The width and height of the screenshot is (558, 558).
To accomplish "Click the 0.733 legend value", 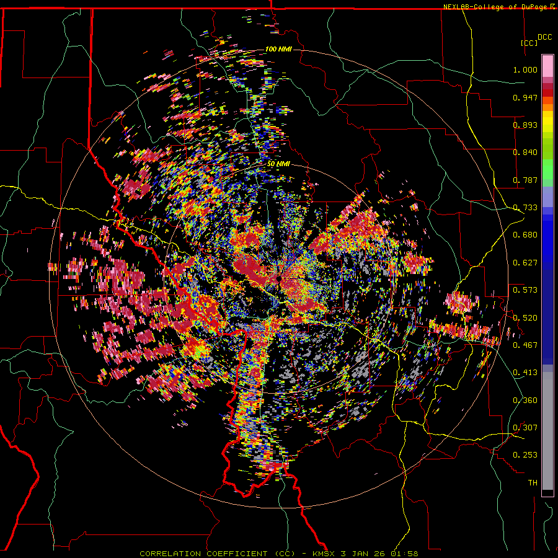I will pyautogui.click(x=525, y=208).
